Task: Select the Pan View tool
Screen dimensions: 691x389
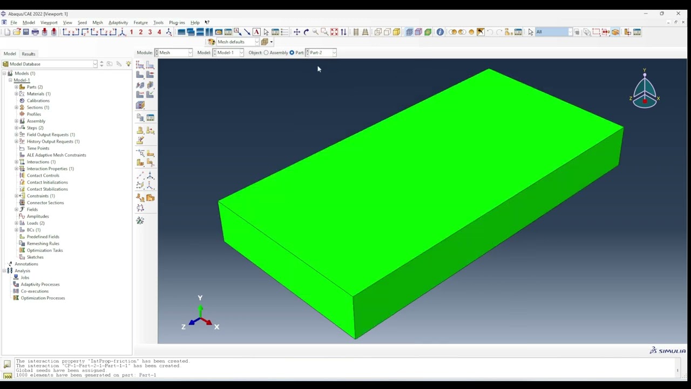Action: (x=296, y=32)
